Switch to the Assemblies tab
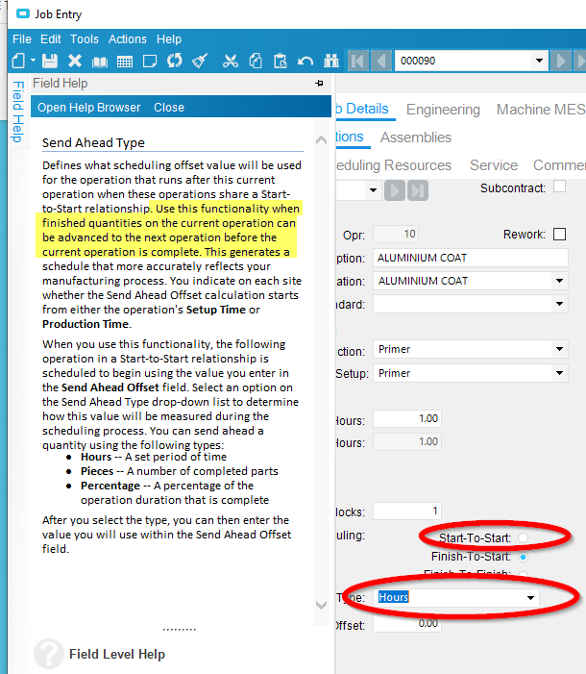 [415, 137]
